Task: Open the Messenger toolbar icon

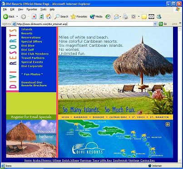Action: click(x=159, y=16)
